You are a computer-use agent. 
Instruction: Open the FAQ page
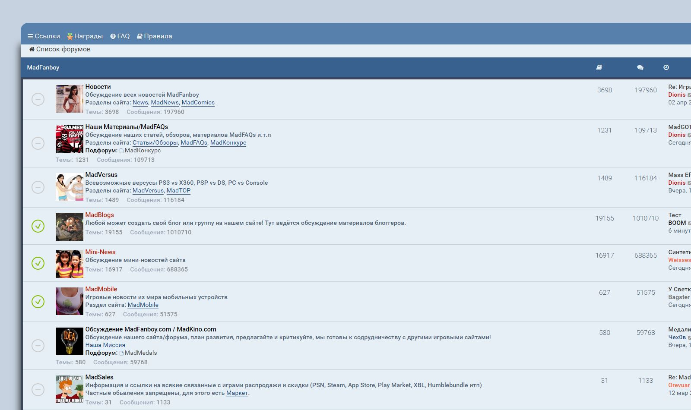click(120, 36)
